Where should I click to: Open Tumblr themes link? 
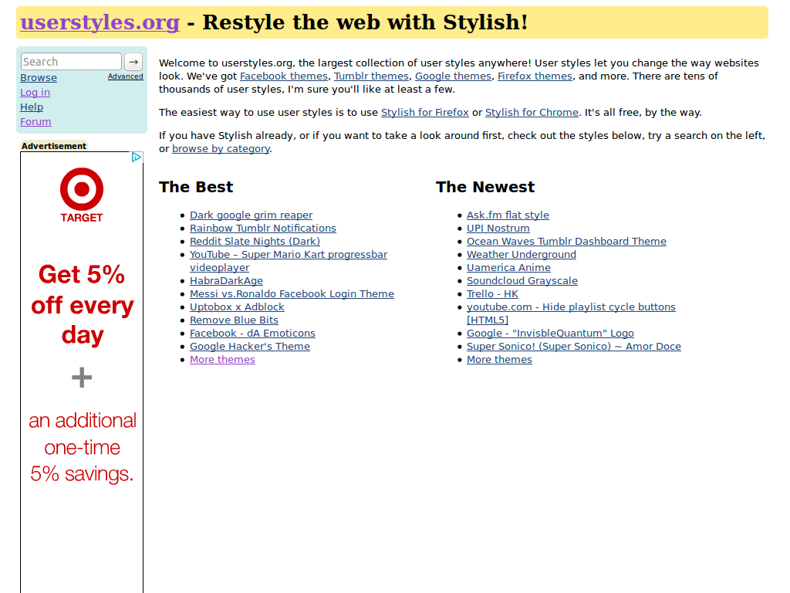point(371,76)
